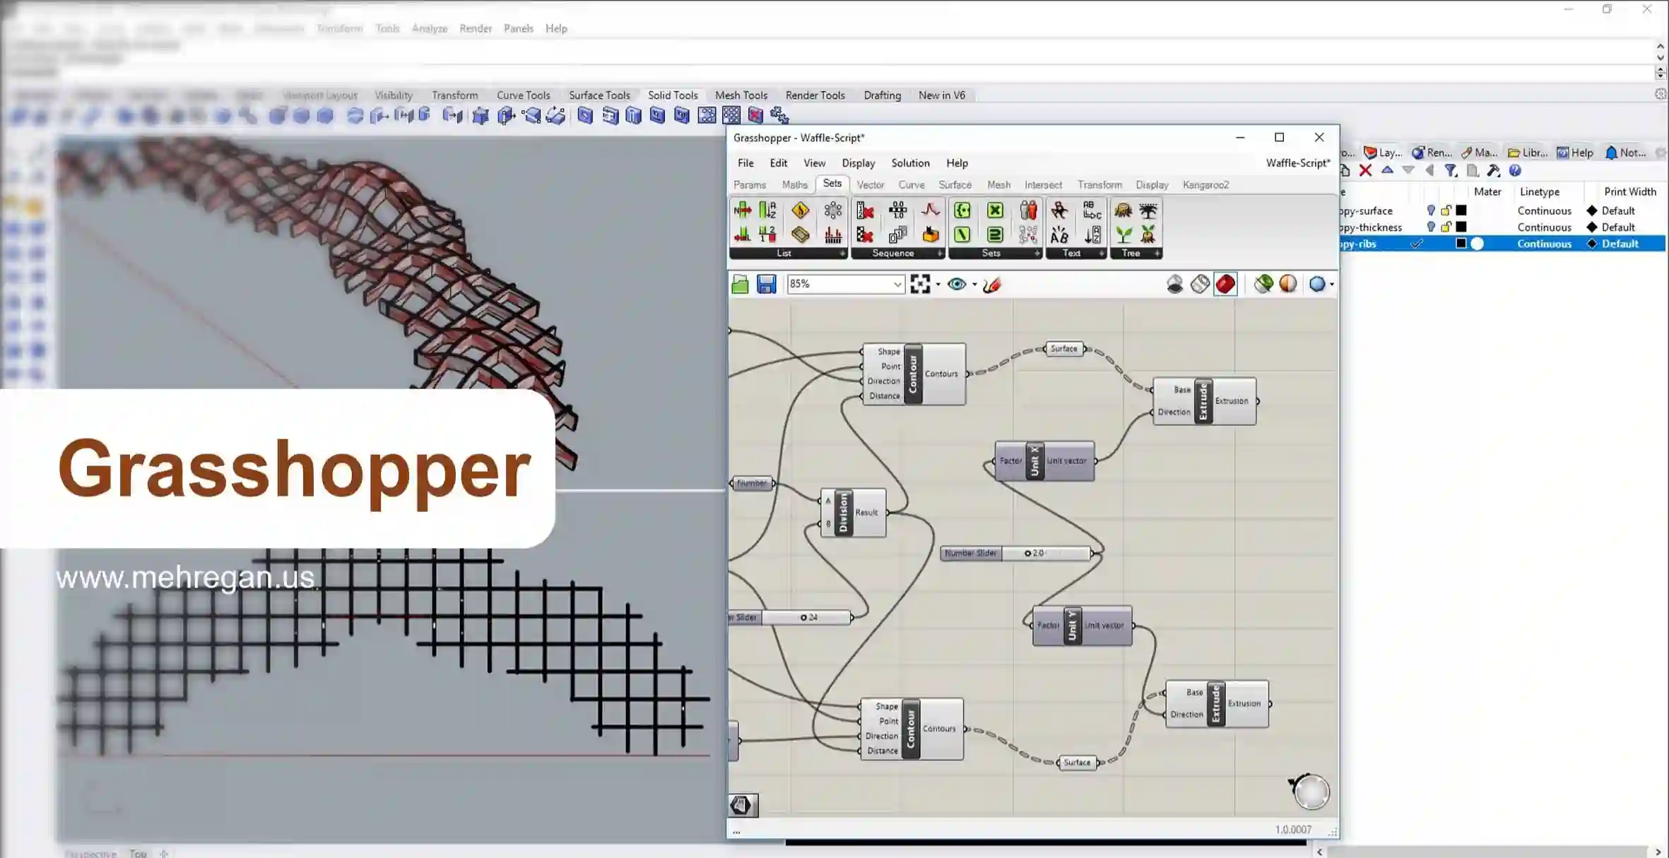Image resolution: width=1669 pixels, height=858 pixels.
Task: Click the blue help question icon in Layers
Action: [x=1515, y=170]
